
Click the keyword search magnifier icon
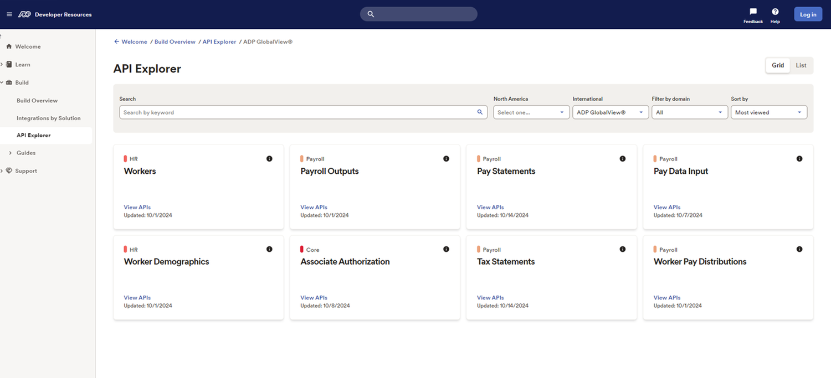pyautogui.click(x=480, y=112)
